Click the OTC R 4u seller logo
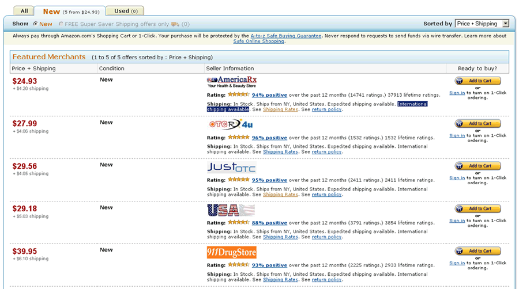This screenshot has height=289, width=519. 231,124
